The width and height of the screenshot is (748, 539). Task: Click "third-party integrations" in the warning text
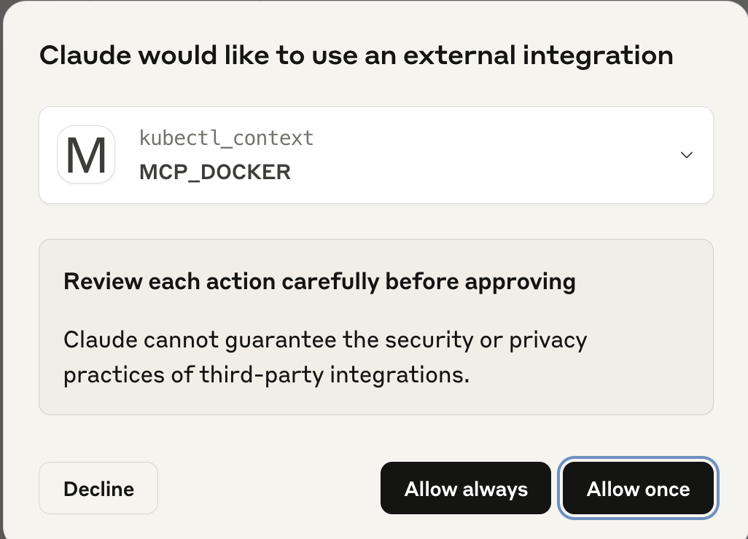tap(335, 375)
